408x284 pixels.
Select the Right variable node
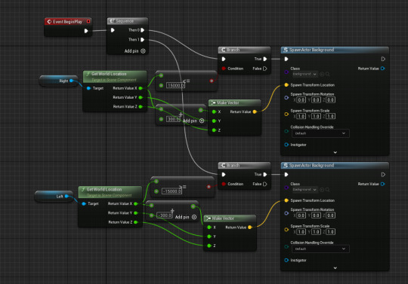click(59, 81)
